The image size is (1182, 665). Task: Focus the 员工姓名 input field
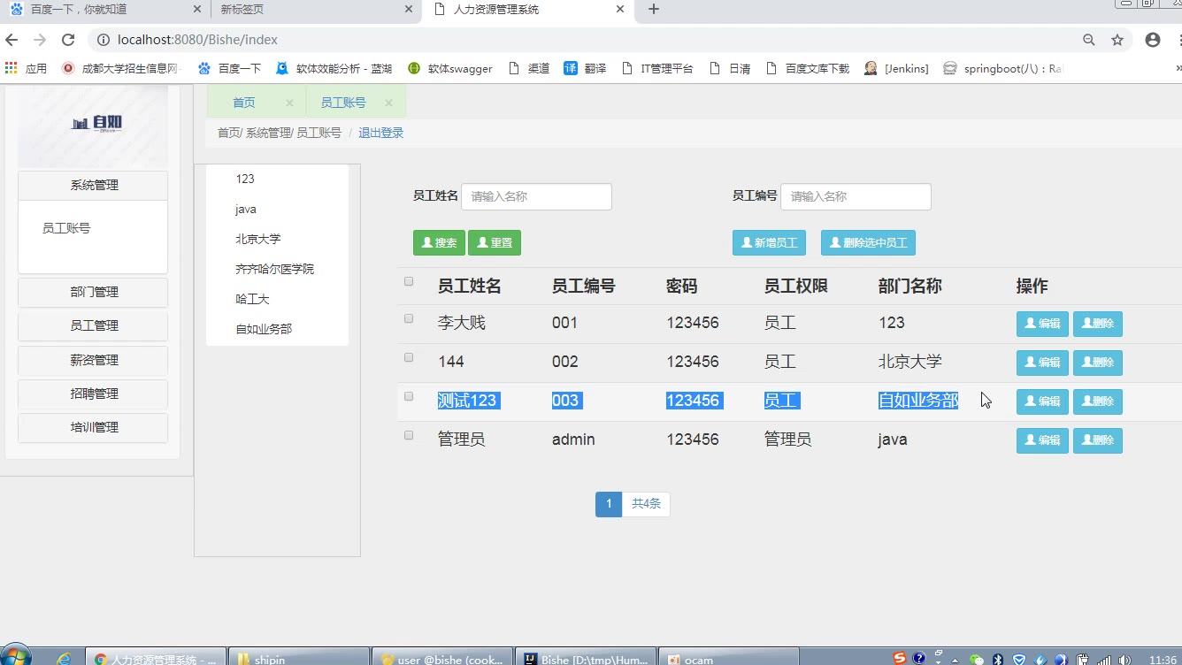pos(537,196)
